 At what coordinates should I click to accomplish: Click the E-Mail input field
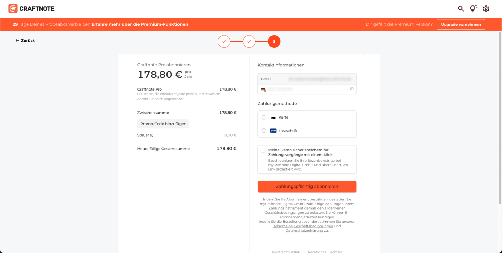coord(307,79)
